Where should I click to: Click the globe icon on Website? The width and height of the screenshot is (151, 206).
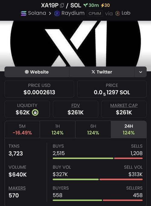click(x=27, y=72)
